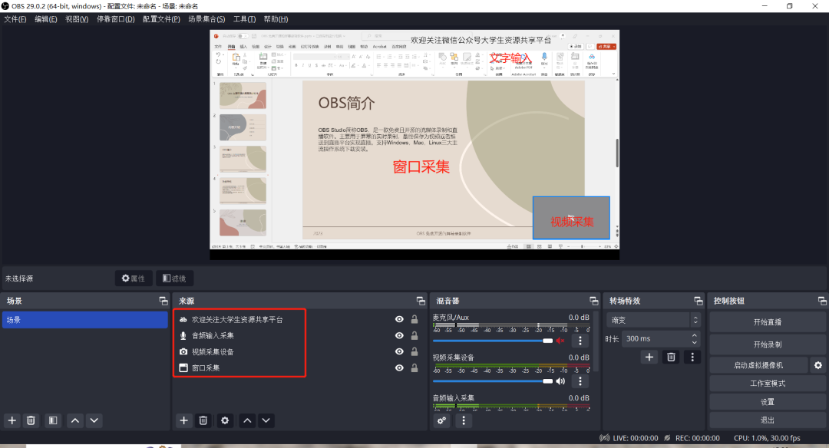829x448 pixels.
Task: Open transition properties three-dot menu
Action: [692, 357]
